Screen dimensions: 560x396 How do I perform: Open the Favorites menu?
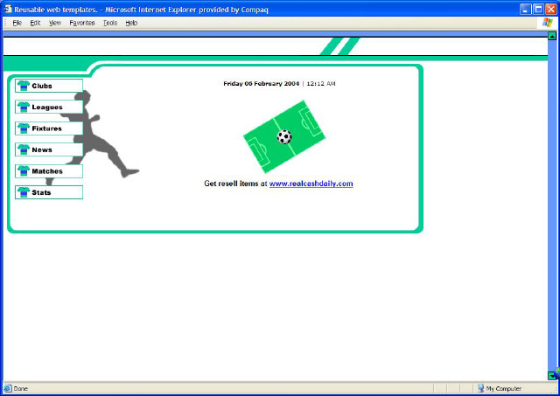[82, 23]
